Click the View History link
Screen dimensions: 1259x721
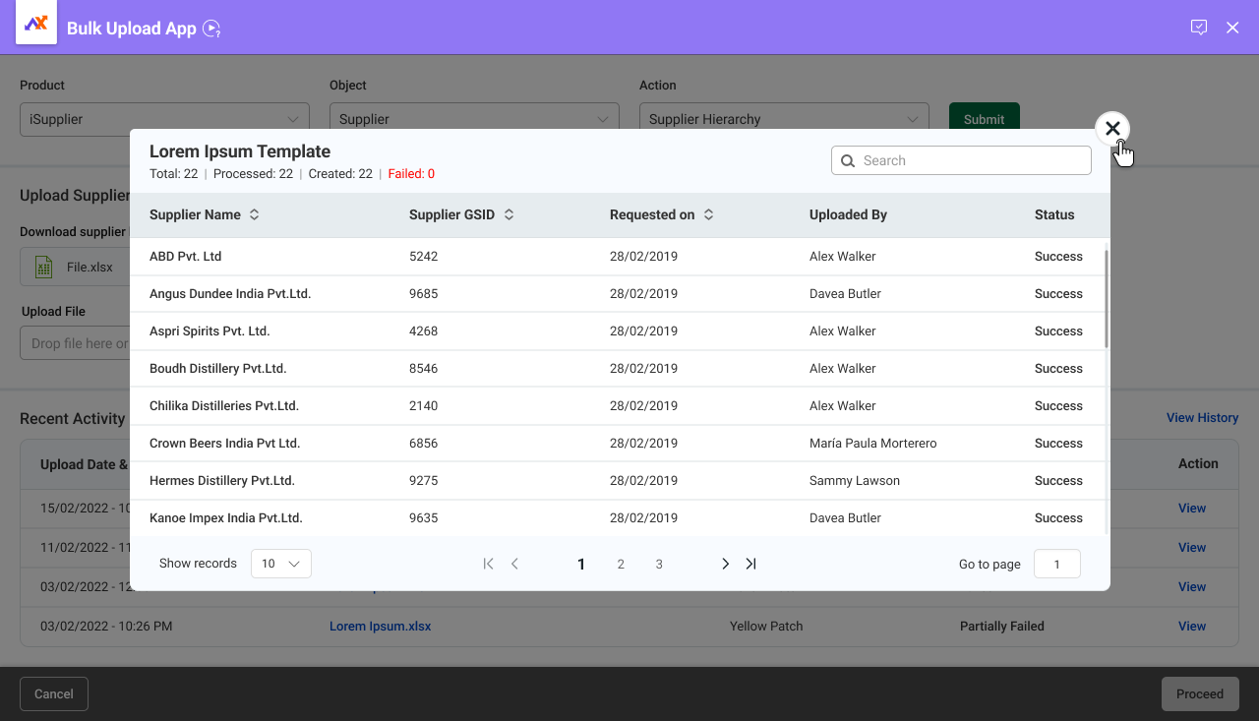click(x=1202, y=418)
